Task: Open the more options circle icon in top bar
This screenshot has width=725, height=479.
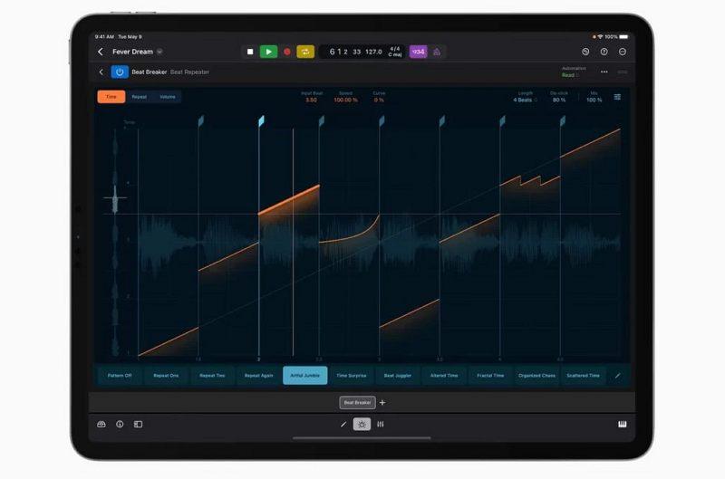Action: point(623,52)
